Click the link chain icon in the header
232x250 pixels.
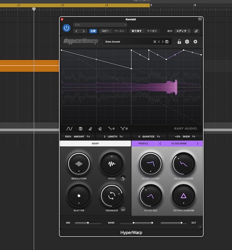[x=196, y=31]
